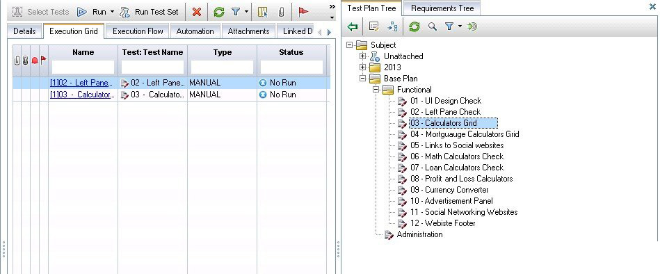Click the Status column header
660x274 pixels.
(291, 52)
